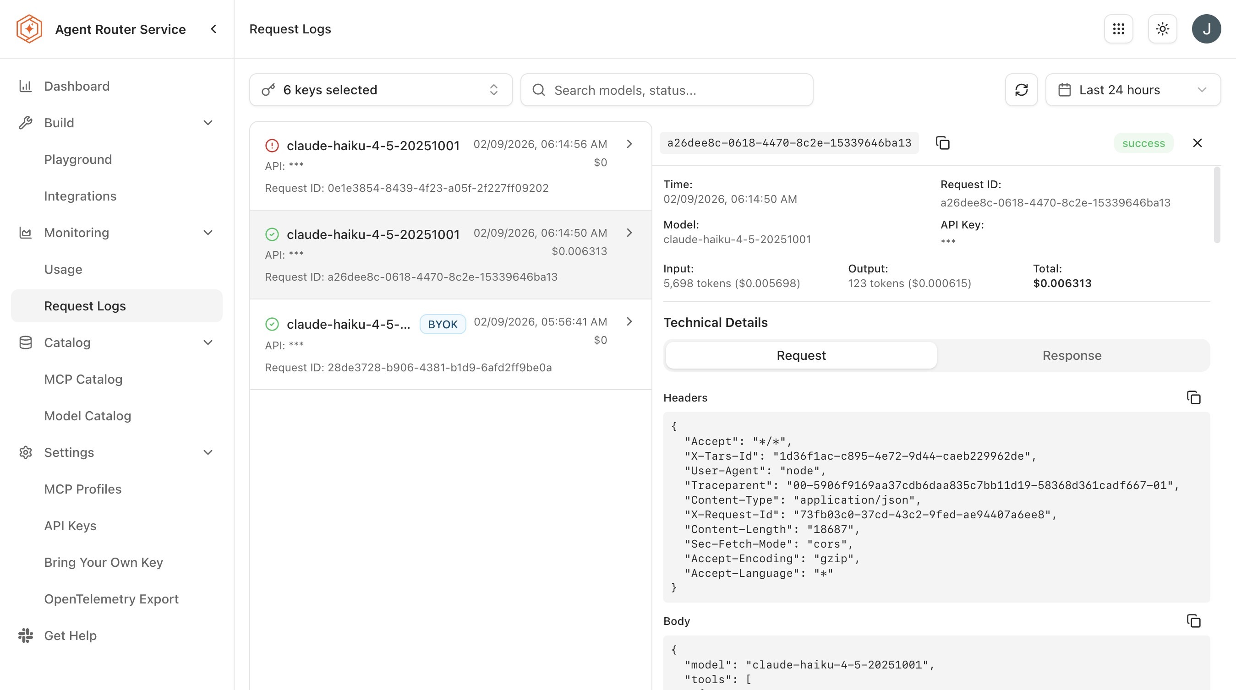Go to Dashboard in the sidebar
Screen dimensions: 1236x690
coord(77,87)
